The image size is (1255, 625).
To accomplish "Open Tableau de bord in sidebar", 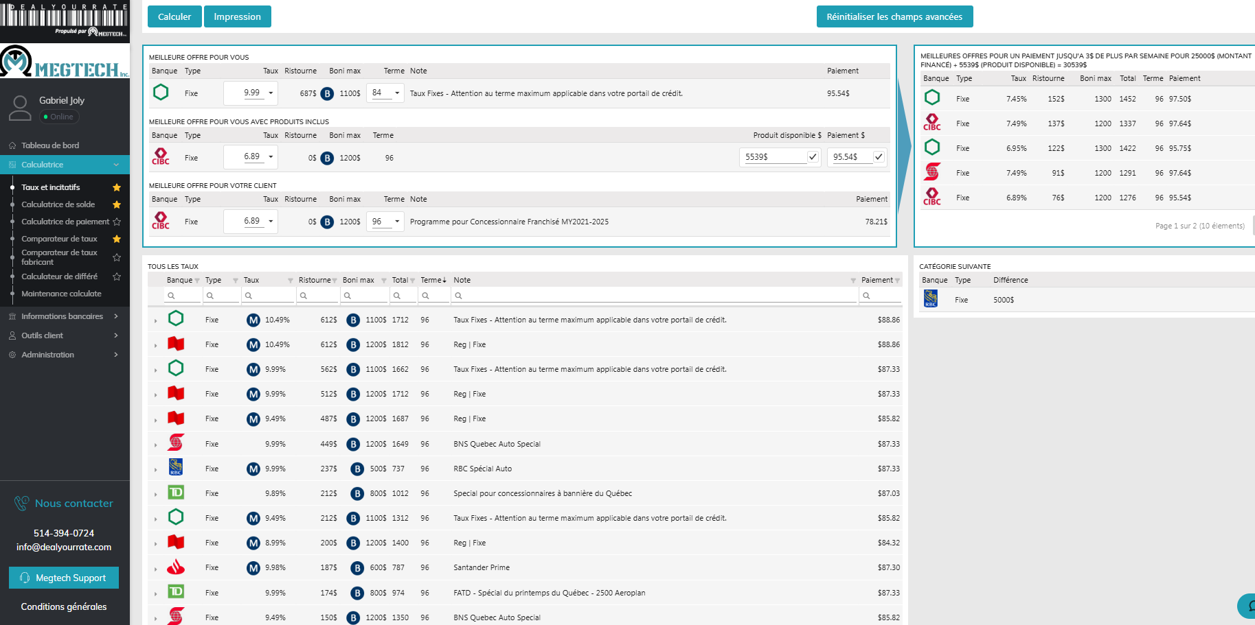I will point(50,145).
